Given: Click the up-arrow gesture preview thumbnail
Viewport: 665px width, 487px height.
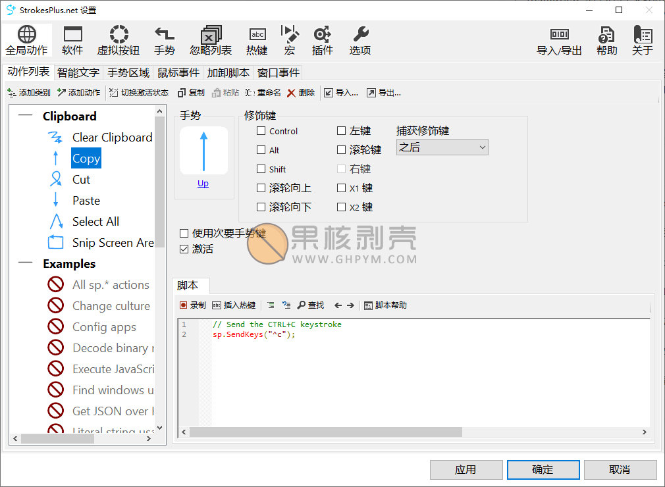Looking at the screenshot, I should click(204, 151).
